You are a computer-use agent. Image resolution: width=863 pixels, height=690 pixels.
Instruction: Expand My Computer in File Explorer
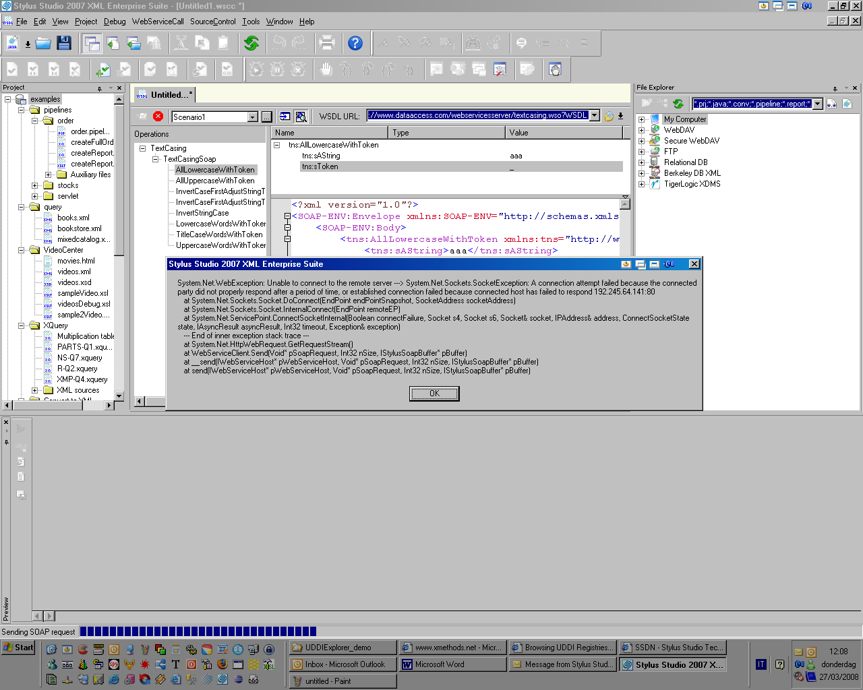tap(641, 119)
